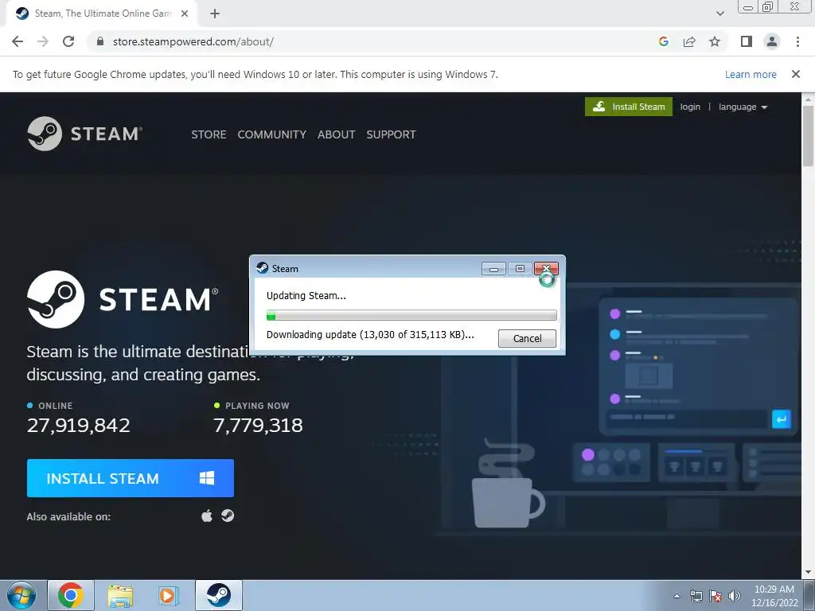Share this page via share icon
This screenshot has width=815, height=611.
coord(689,41)
